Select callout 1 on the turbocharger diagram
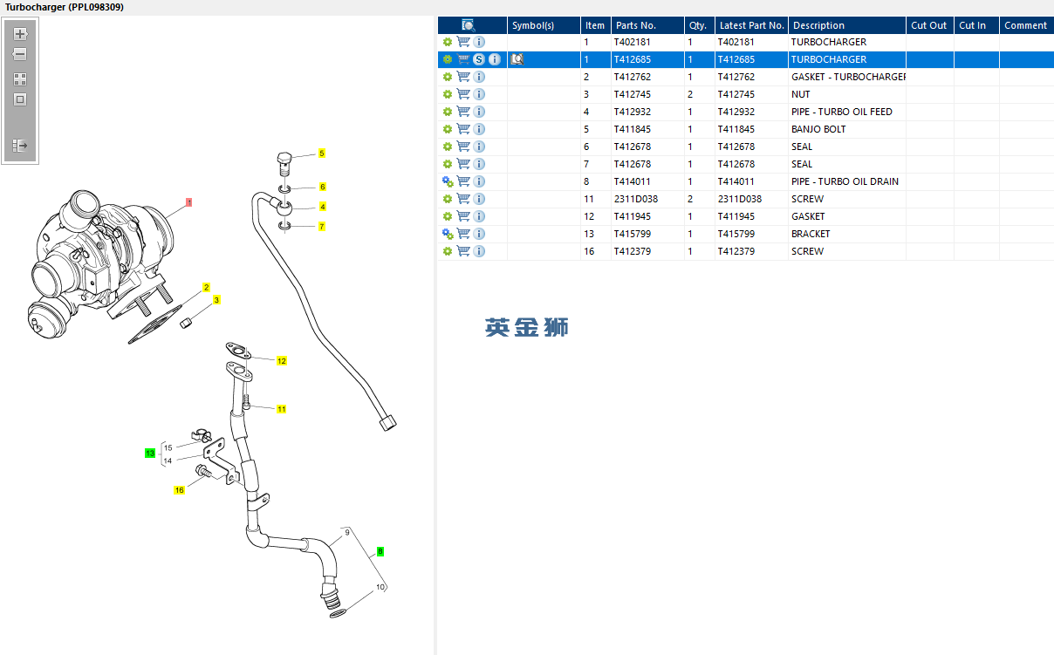 coord(188,202)
